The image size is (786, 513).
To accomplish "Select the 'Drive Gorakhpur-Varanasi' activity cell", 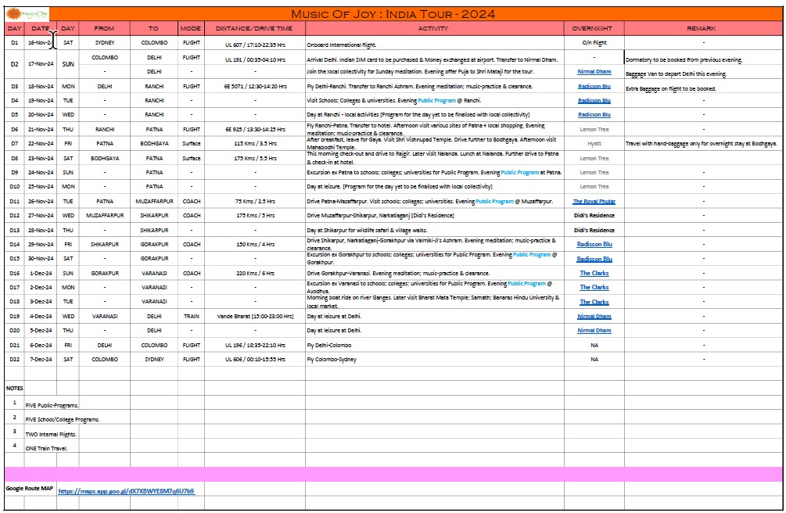I will coord(434,273).
